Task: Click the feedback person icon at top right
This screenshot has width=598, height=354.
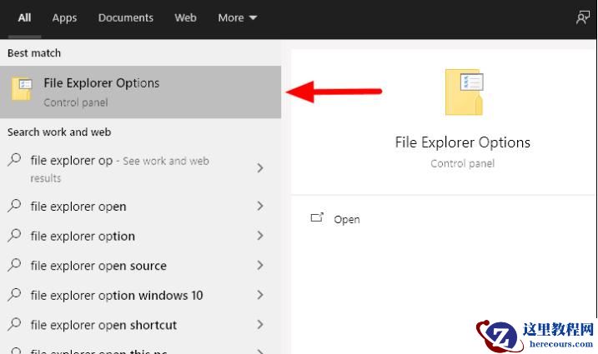Action: (583, 17)
